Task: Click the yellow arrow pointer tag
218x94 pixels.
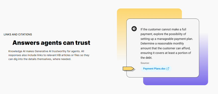Action: pyautogui.click(x=128, y=69)
